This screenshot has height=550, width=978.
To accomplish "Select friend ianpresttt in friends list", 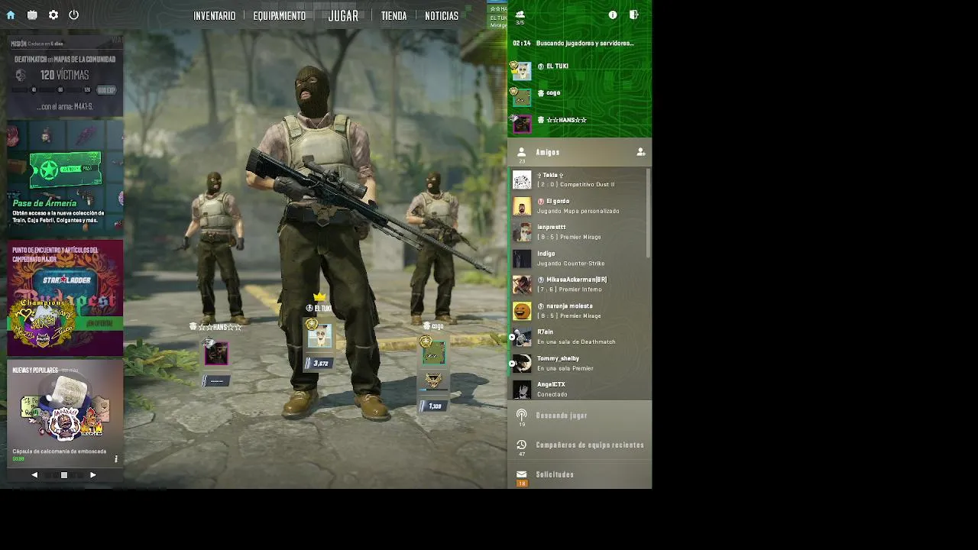I will [x=579, y=232].
